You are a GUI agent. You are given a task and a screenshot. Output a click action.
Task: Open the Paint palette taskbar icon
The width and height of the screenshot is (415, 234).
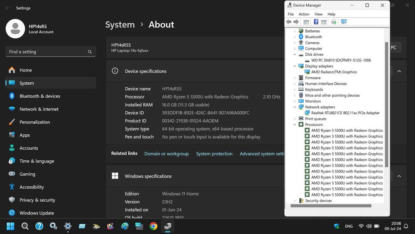(124, 226)
